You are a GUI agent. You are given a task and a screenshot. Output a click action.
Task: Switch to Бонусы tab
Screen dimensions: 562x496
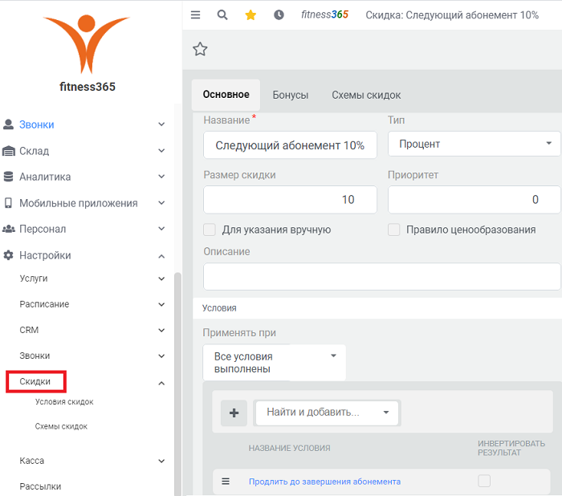pos(291,95)
